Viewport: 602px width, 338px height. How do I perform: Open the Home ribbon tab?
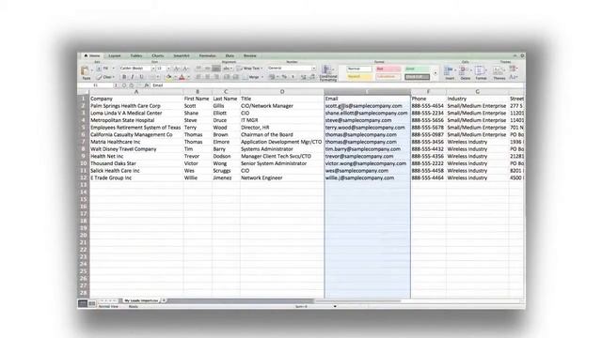pos(92,55)
